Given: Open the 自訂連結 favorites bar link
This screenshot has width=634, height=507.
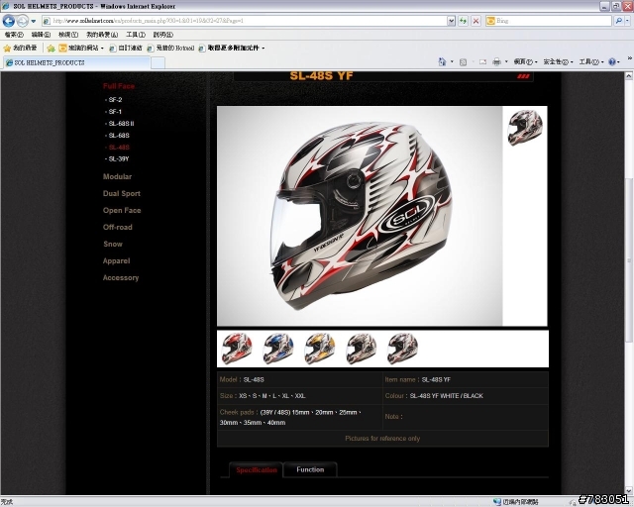Looking at the screenshot, I should [126, 49].
